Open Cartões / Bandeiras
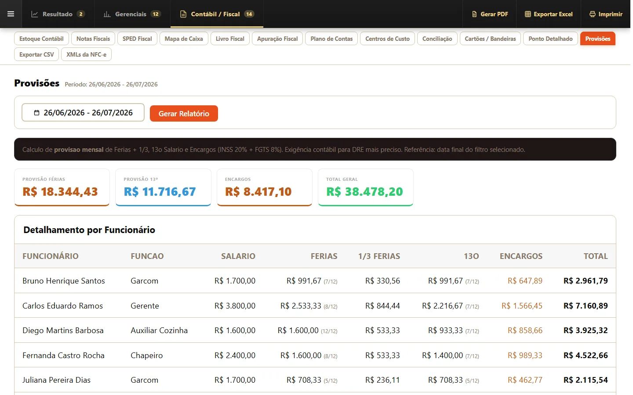 point(490,39)
